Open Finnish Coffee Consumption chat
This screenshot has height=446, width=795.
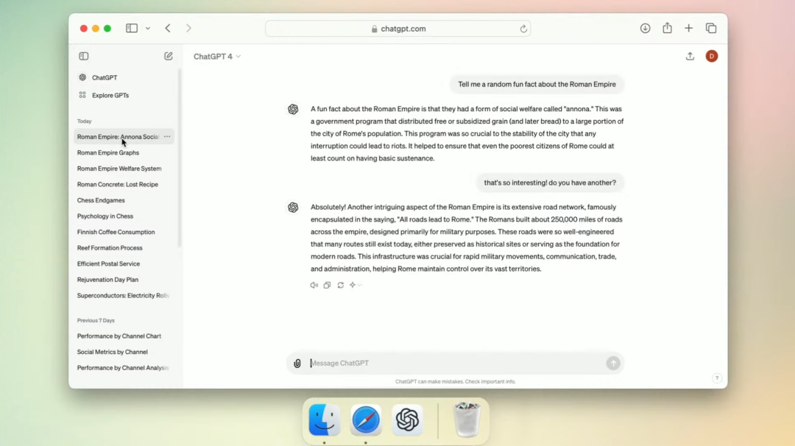[x=116, y=232]
